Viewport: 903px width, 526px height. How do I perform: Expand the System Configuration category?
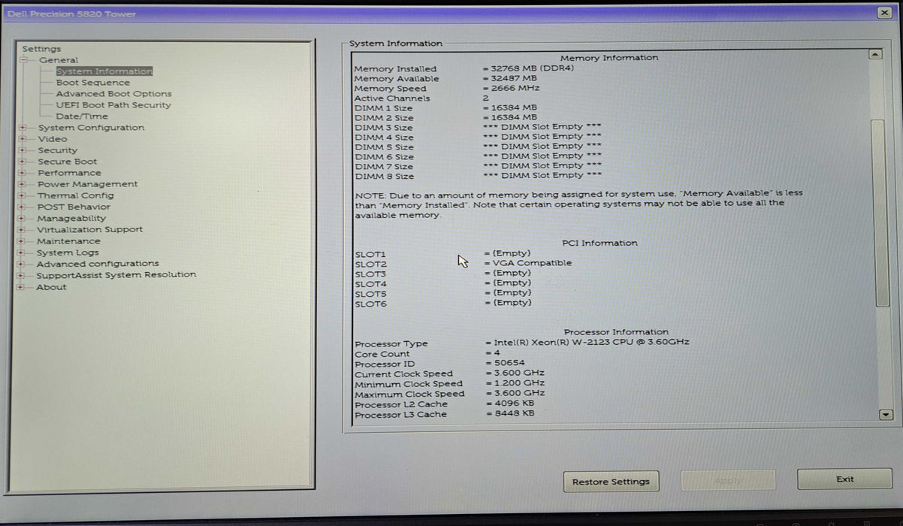coord(23,127)
